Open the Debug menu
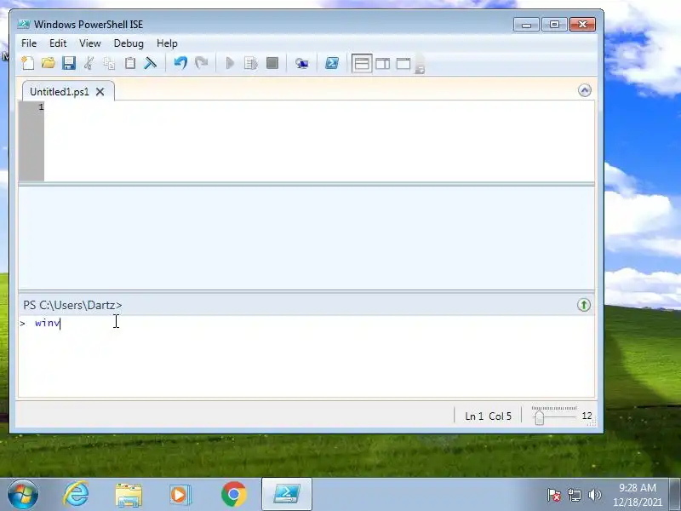The width and height of the screenshot is (681, 511). point(129,43)
